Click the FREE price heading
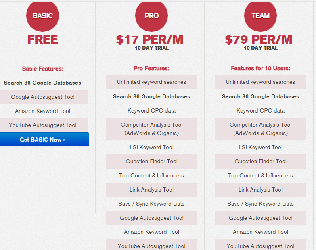The height and width of the screenshot is (250, 316). pos(42,40)
